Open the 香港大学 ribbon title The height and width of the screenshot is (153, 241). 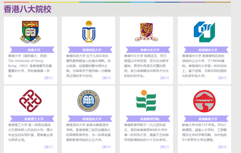pyautogui.click(x=32, y=50)
